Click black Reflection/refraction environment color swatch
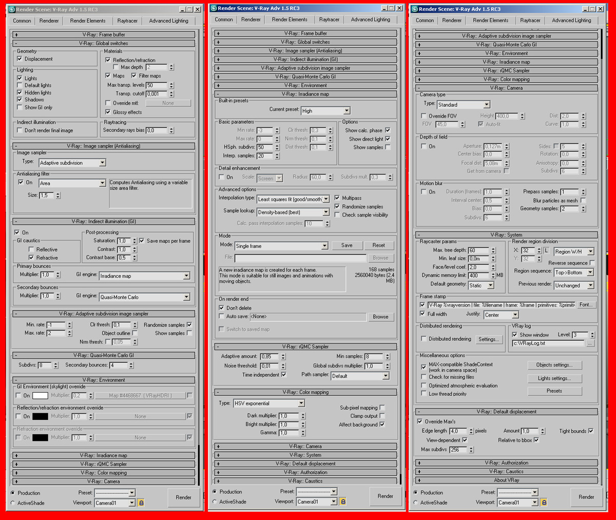The height and width of the screenshot is (520, 616). click(x=40, y=417)
